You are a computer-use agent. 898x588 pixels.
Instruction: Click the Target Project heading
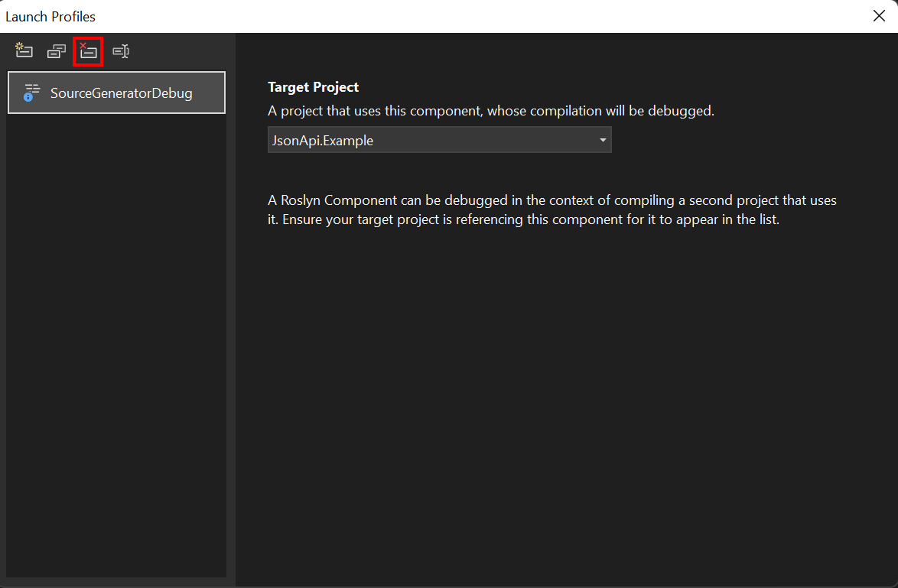314,87
